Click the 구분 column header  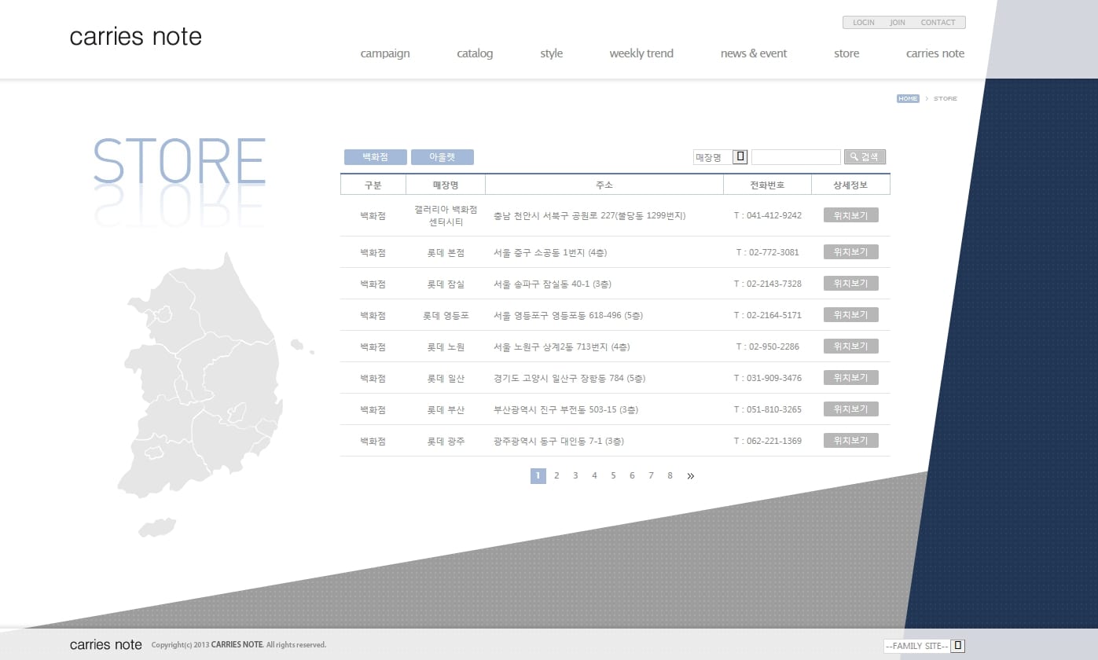pos(373,185)
